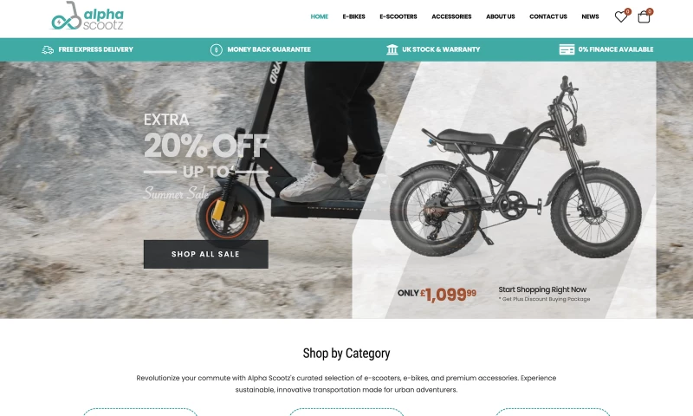
Task: Open the shopping bag cart icon
Action: pyautogui.click(x=644, y=17)
